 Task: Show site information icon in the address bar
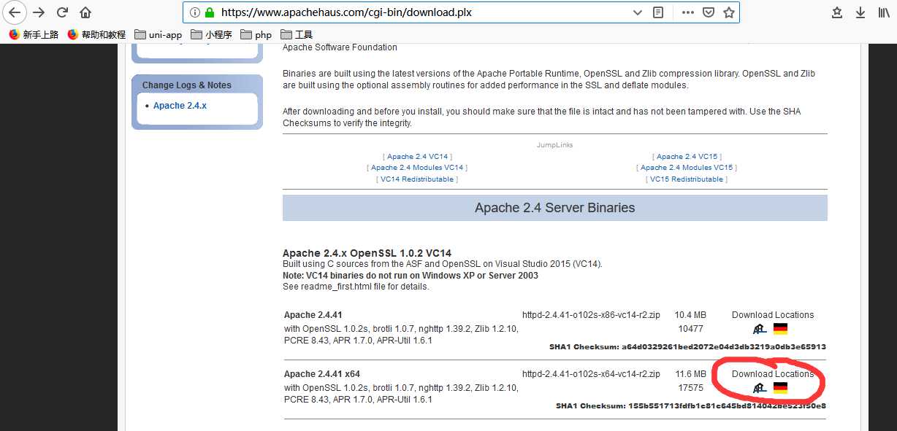(x=194, y=12)
